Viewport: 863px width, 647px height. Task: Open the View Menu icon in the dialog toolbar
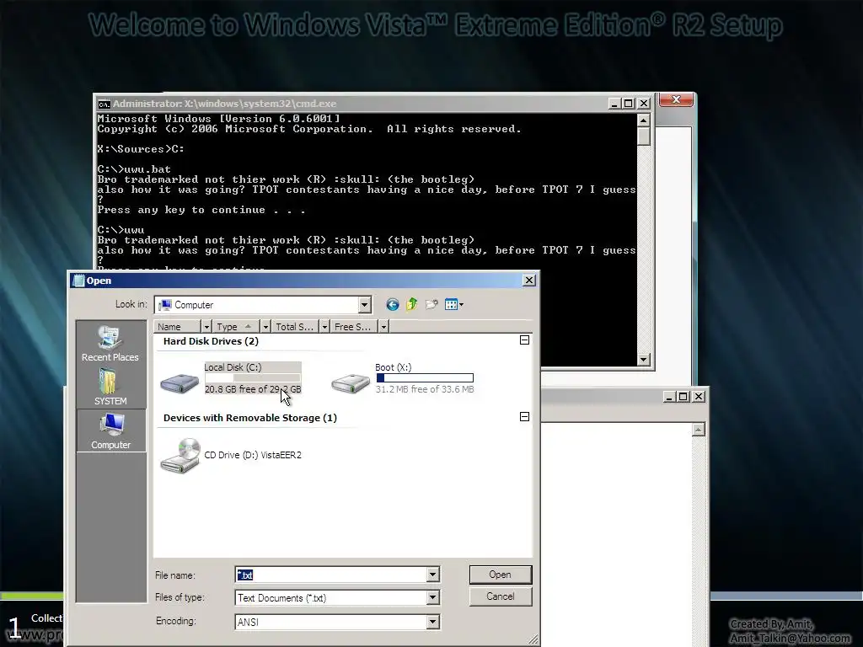[x=453, y=304]
